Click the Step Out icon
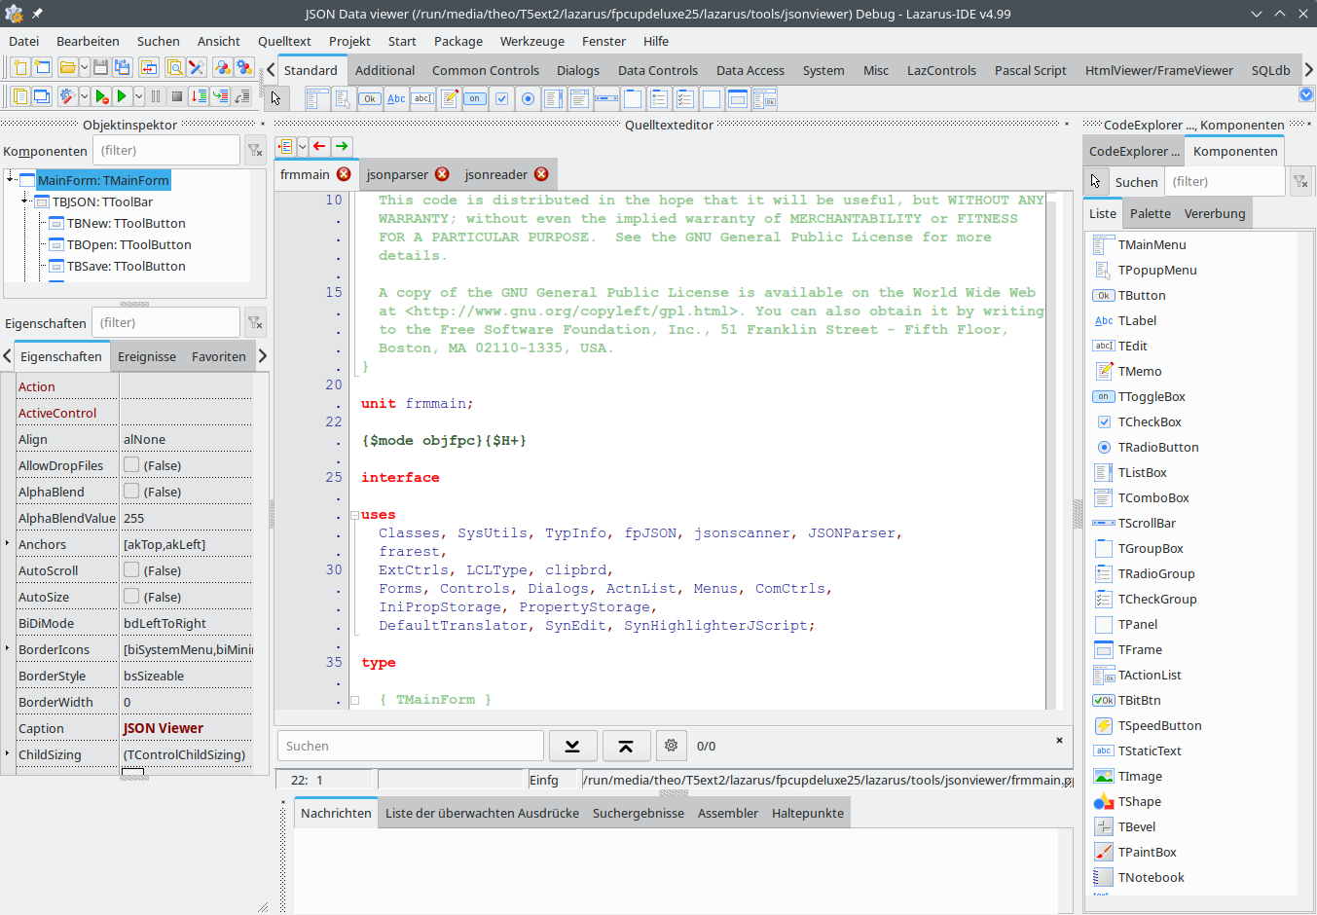Viewport: 1317px width, 915px height. coord(241,96)
